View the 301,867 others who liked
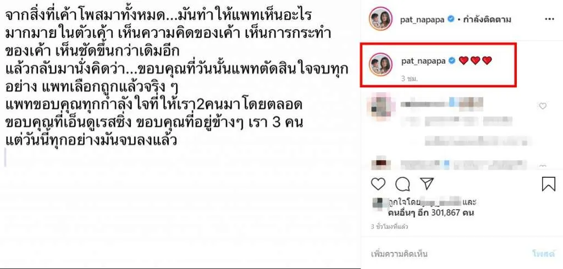This screenshot has width=563, height=269. tap(431, 213)
